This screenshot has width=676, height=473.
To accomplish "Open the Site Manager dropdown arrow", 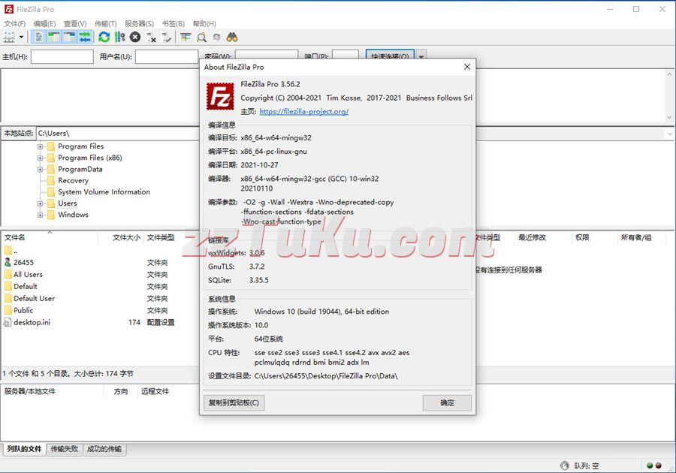I will pos(21,37).
